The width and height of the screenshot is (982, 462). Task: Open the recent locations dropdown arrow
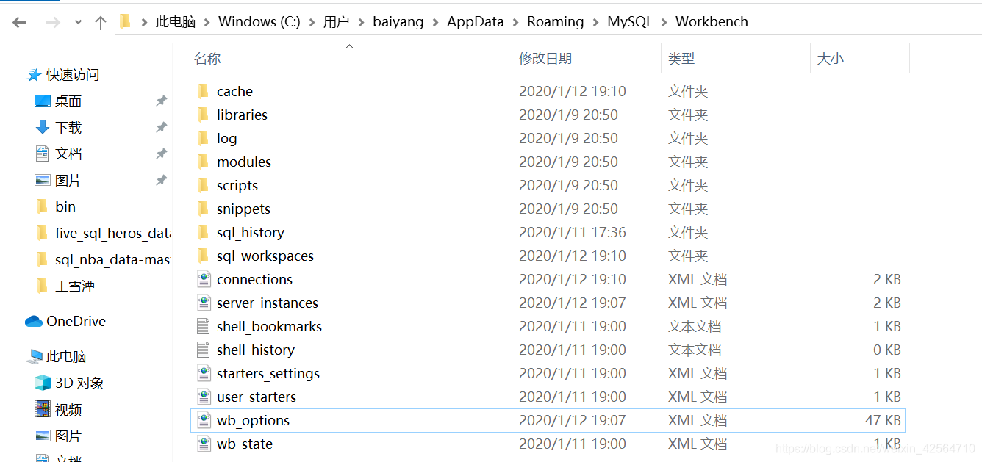78,23
